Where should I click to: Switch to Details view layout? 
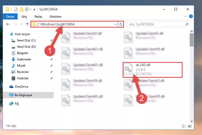(x=184, y=126)
